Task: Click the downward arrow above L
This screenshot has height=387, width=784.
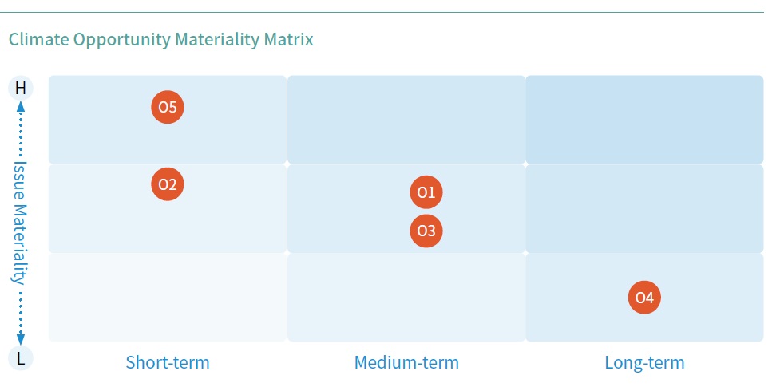Action: click(x=21, y=340)
